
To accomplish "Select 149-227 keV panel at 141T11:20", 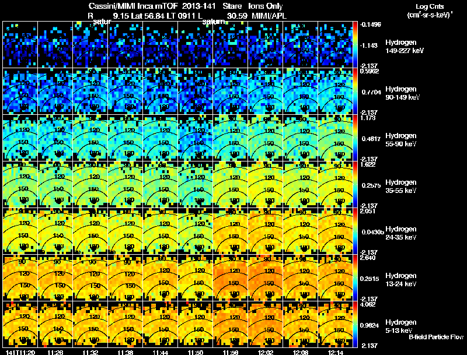I will (20, 45).
